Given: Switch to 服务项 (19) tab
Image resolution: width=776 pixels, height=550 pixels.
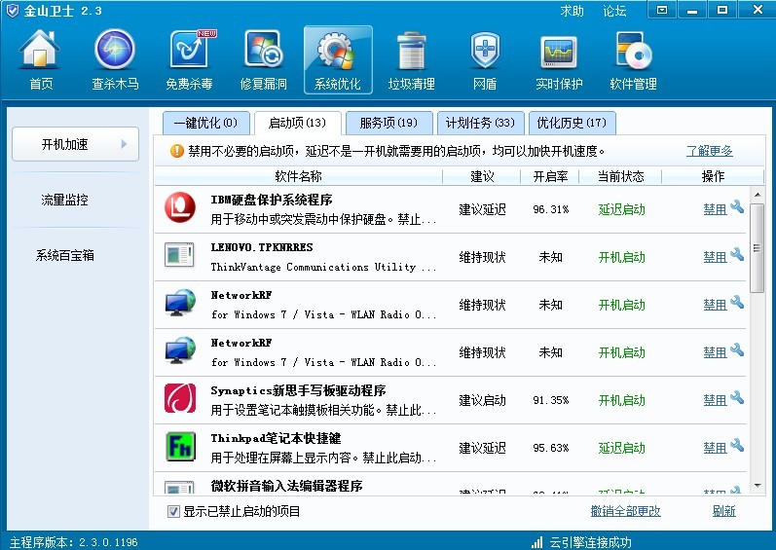Looking at the screenshot, I should click(x=389, y=123).
